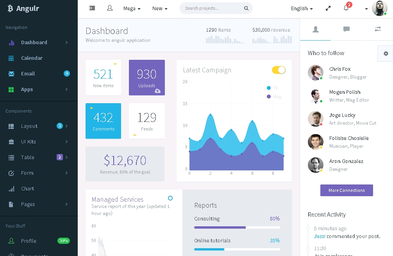Screen dimensions: 393x256
Task: Click the sidebar collapse menu icon
Action: pyautogui.click(x=92, y=8)
